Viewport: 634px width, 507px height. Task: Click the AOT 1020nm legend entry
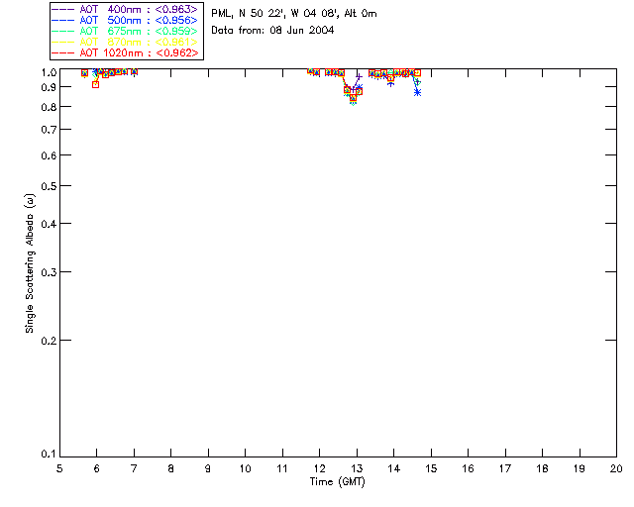[125, 52]
